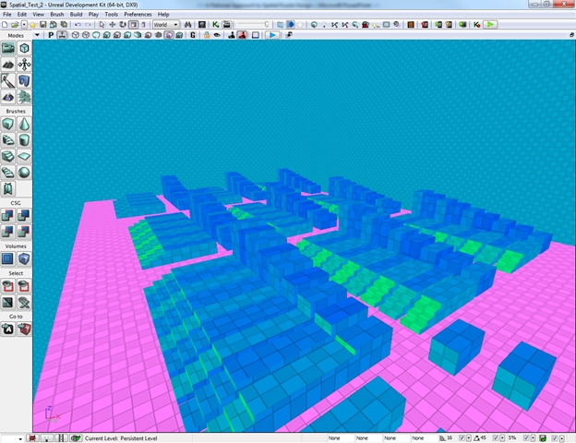Toggle show flags eye icon
Image resolution: width=576 pixels, height=443 pixels.
(217, 35)
